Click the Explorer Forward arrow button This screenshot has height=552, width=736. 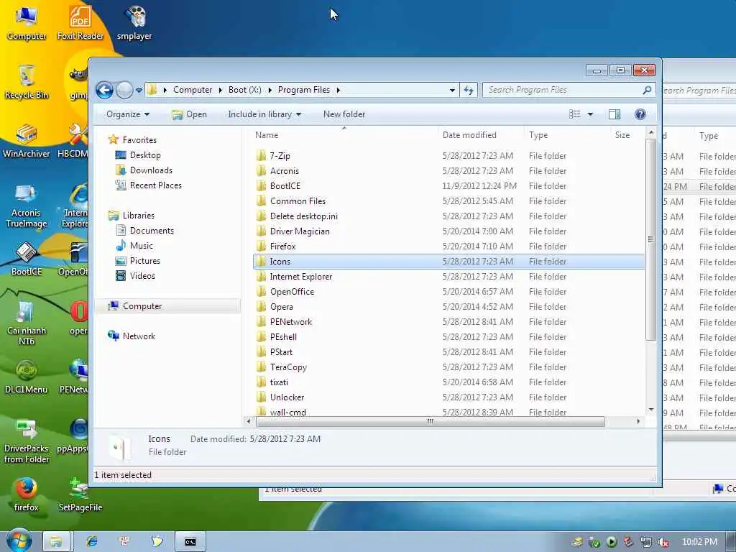(124, 90)
